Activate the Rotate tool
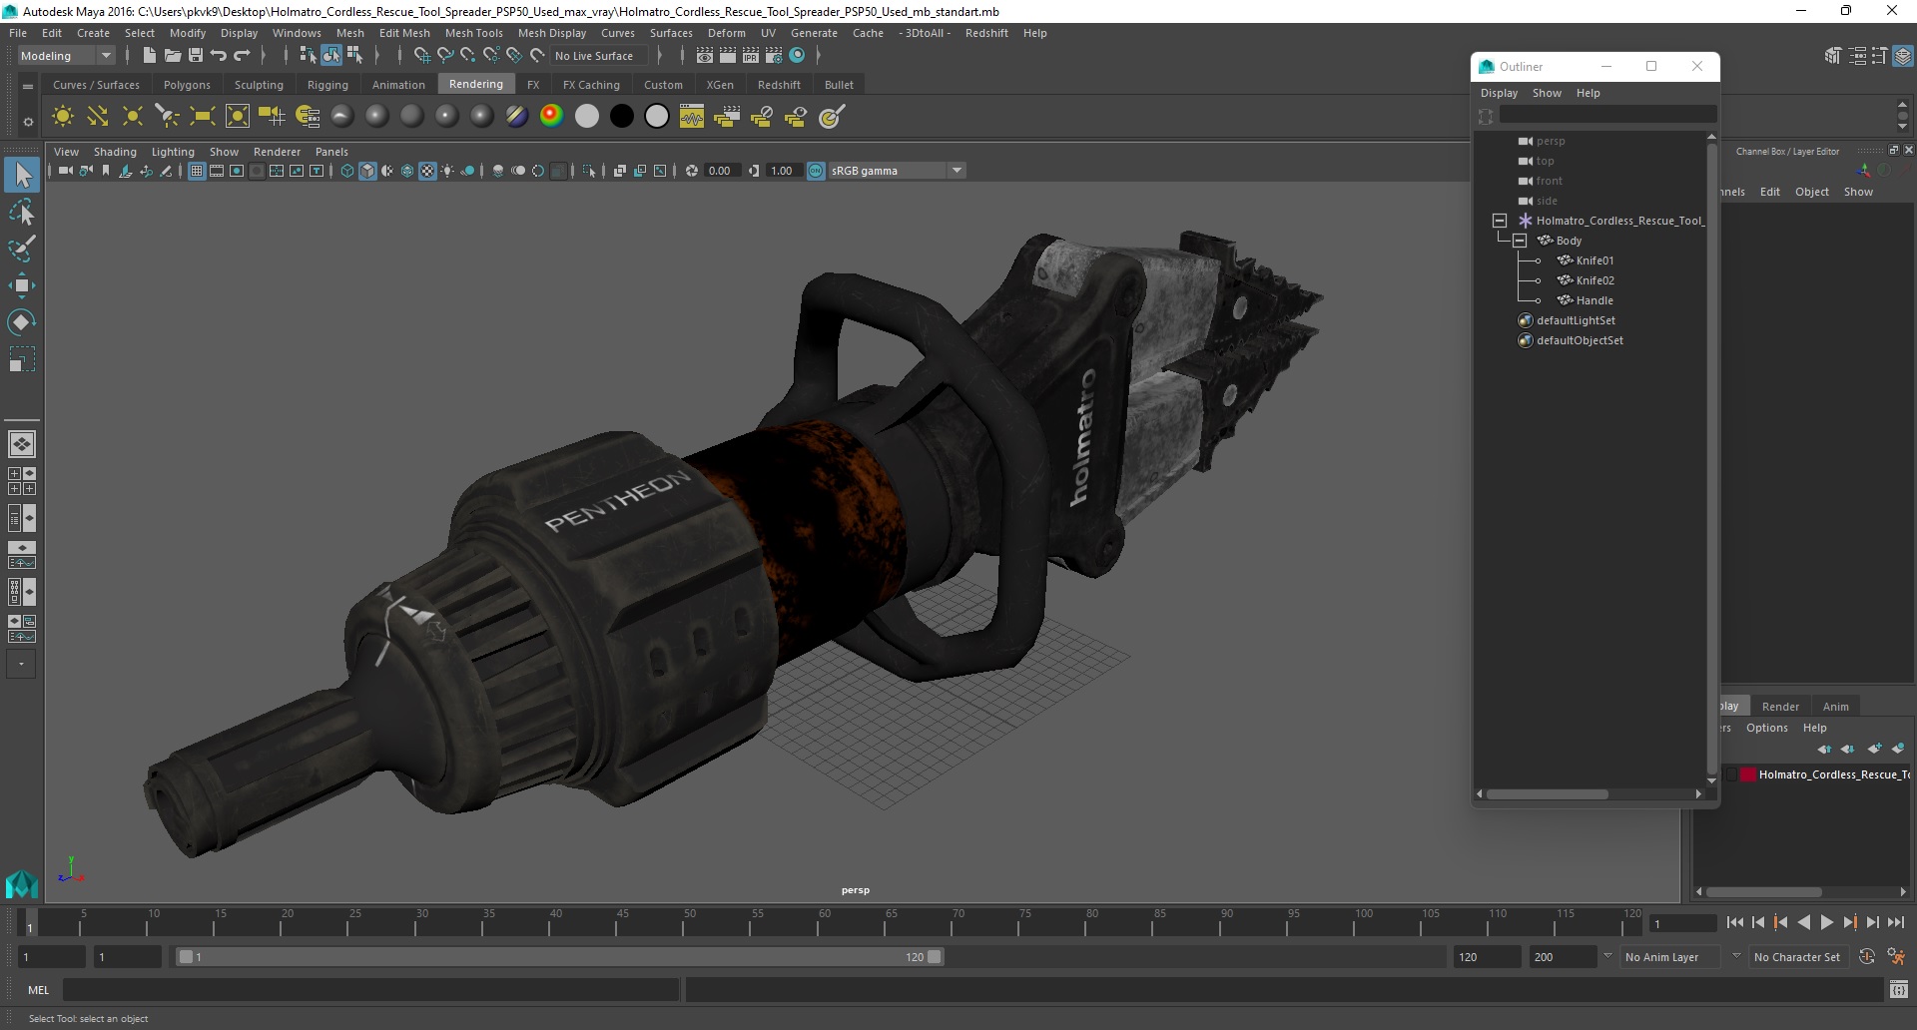The width and height of the screenshot is (1917, 1030). coord(22,321)
